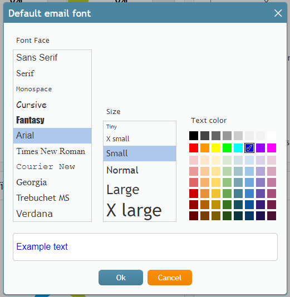This screenshot has height=297, width=290.
Task: Close the Default email font dialog
Action: coord(278,13)
